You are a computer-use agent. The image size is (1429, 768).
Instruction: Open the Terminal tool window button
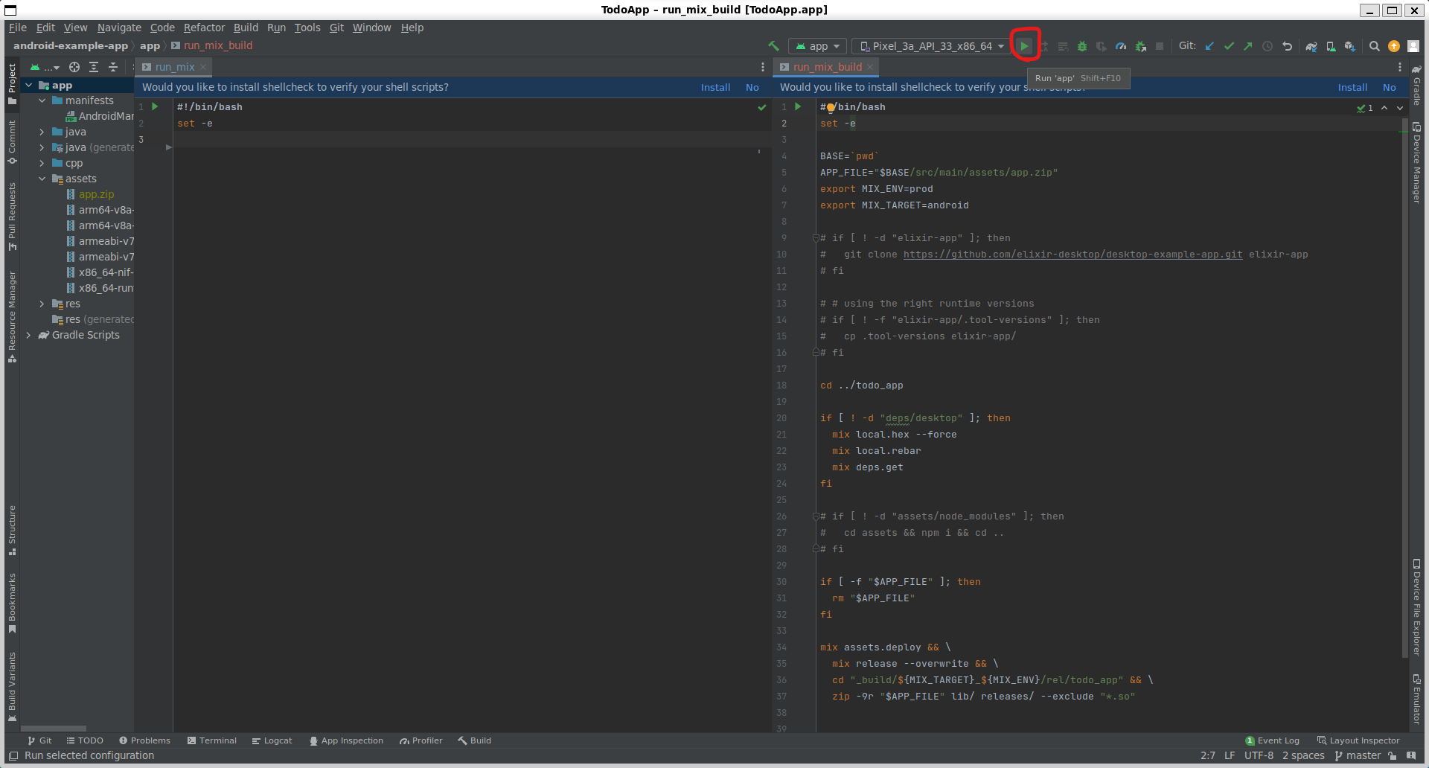coord(212,740)
